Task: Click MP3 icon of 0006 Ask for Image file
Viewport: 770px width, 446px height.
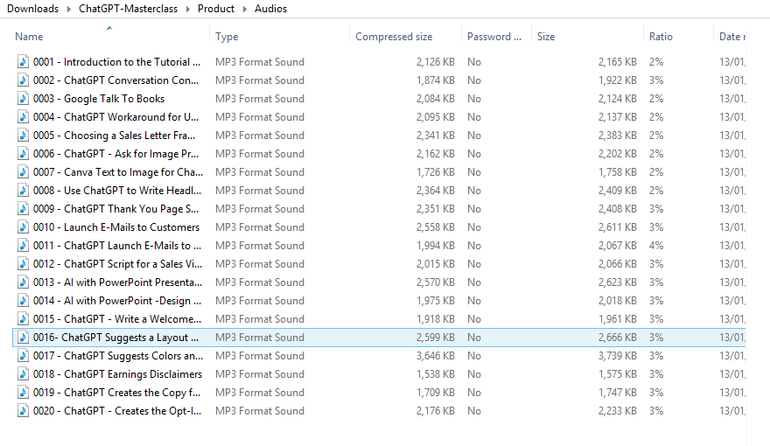Action: (x=23, y=154)
